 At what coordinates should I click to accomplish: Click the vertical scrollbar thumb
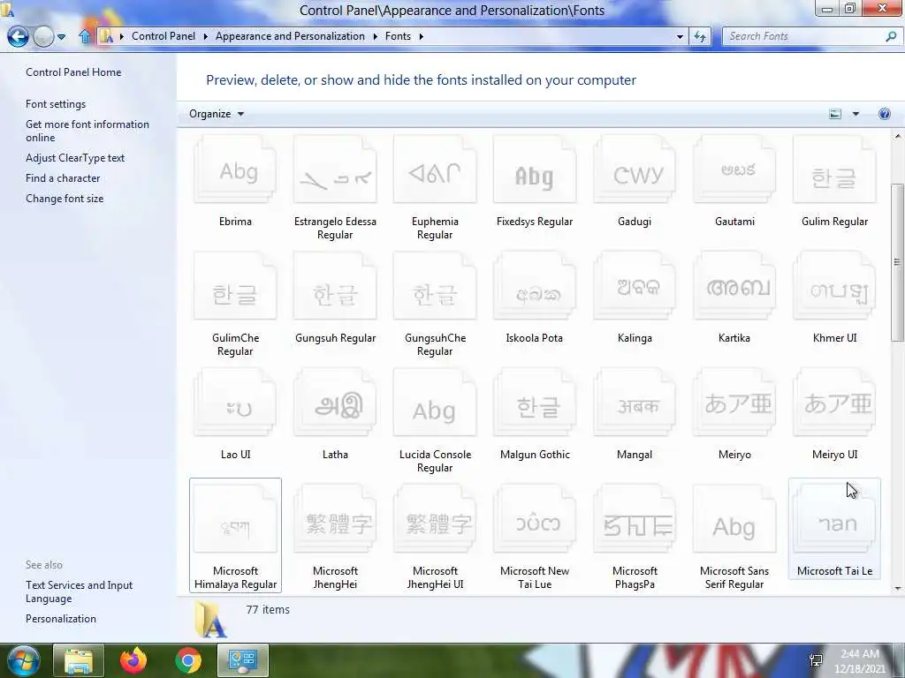pyautogui.click(x=898, y=262)
